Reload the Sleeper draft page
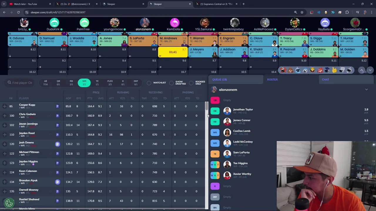The width and height of the screenshot is (376, 211). pos(18,12)
